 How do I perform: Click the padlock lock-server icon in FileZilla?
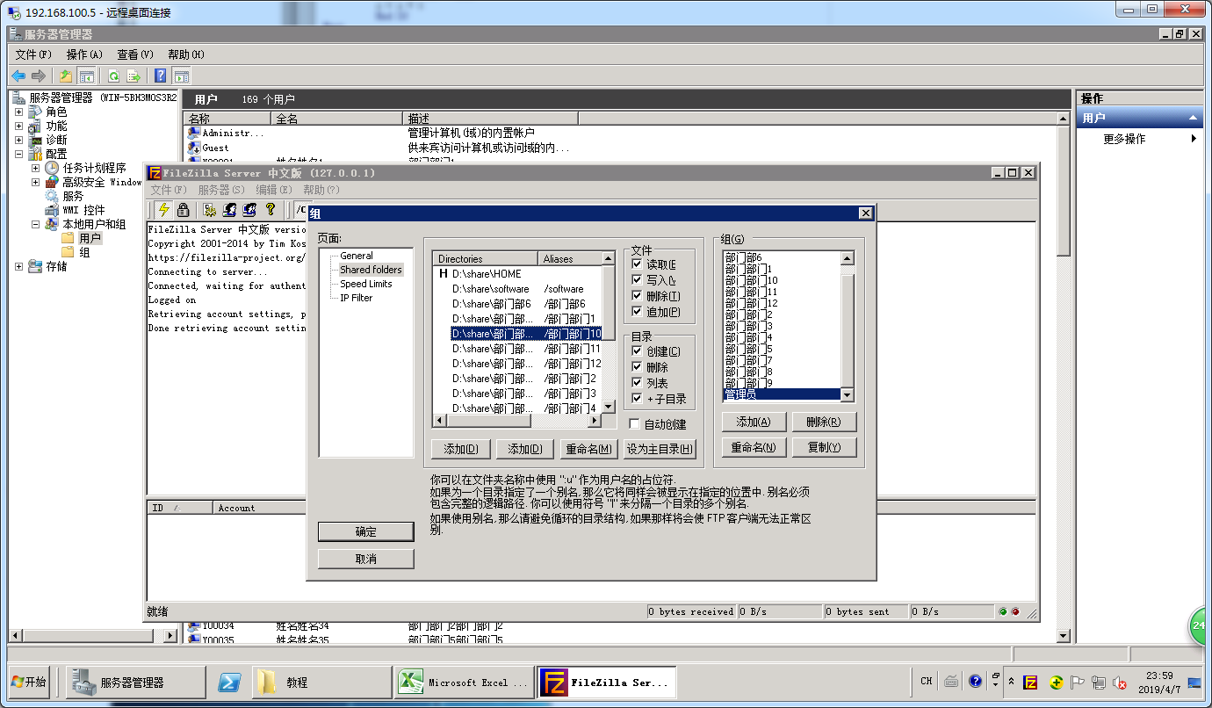point(183,209)
